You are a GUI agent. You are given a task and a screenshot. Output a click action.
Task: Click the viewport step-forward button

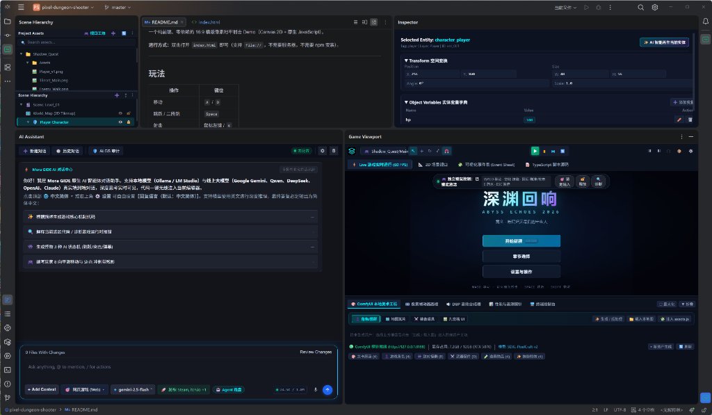[x=553, y=152]
